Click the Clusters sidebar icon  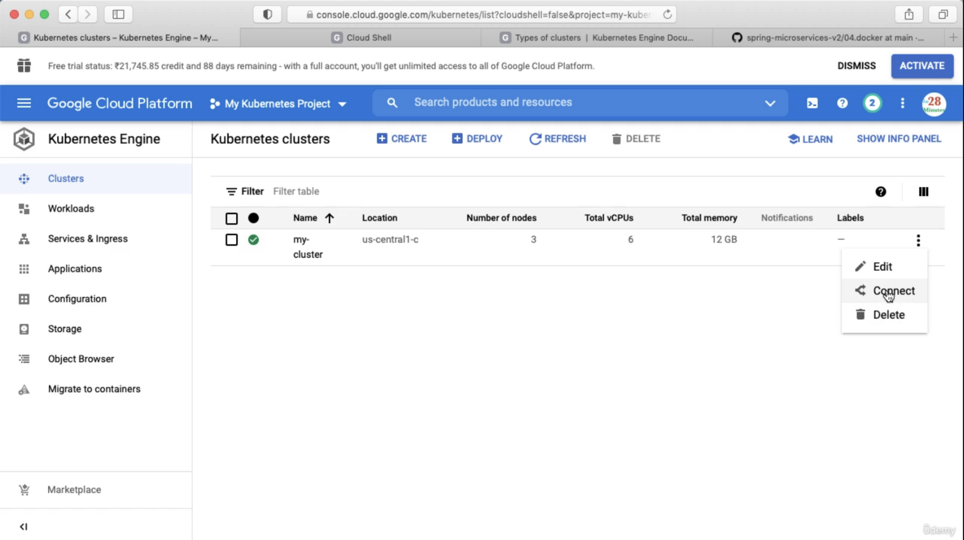point(24,179)
